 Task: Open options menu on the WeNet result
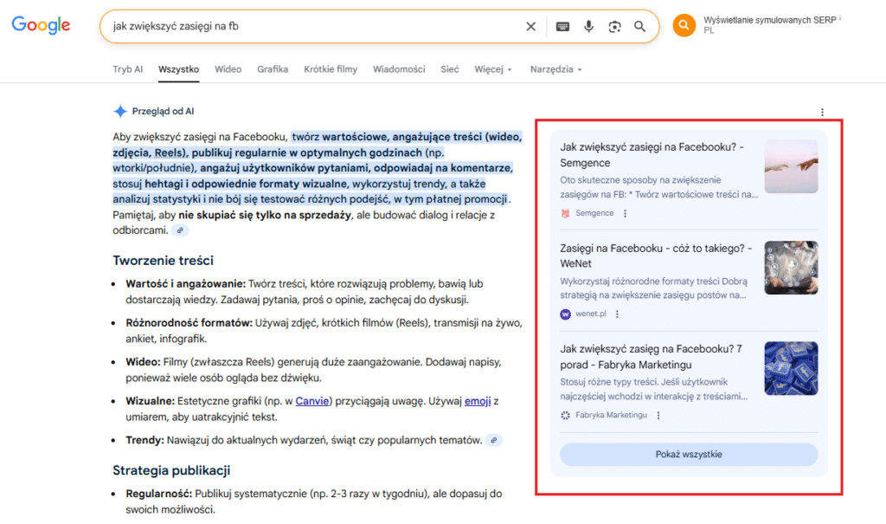[x=617, y=314]
